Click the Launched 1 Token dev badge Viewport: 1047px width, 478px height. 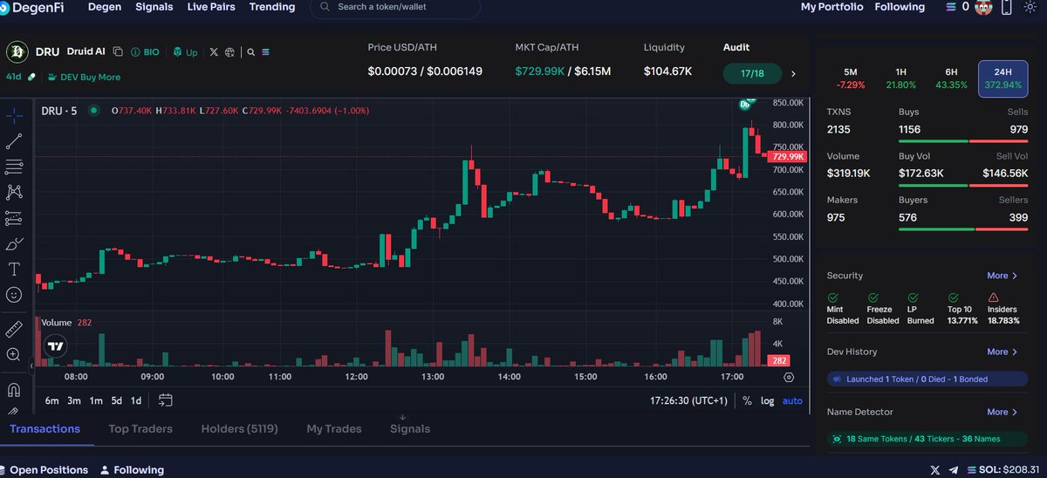927,379
